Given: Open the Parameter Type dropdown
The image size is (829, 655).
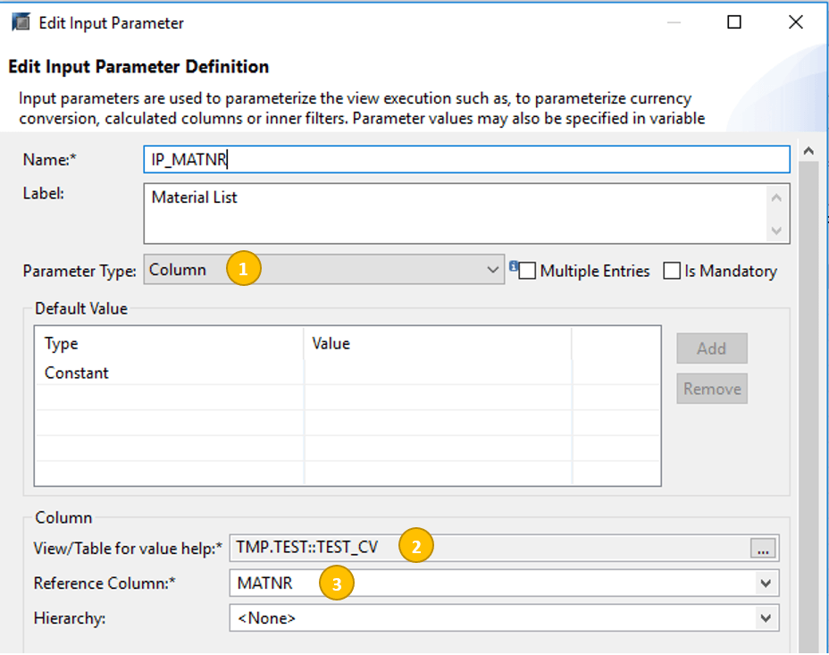Looking at the screenshot, I should click(493, 270).
